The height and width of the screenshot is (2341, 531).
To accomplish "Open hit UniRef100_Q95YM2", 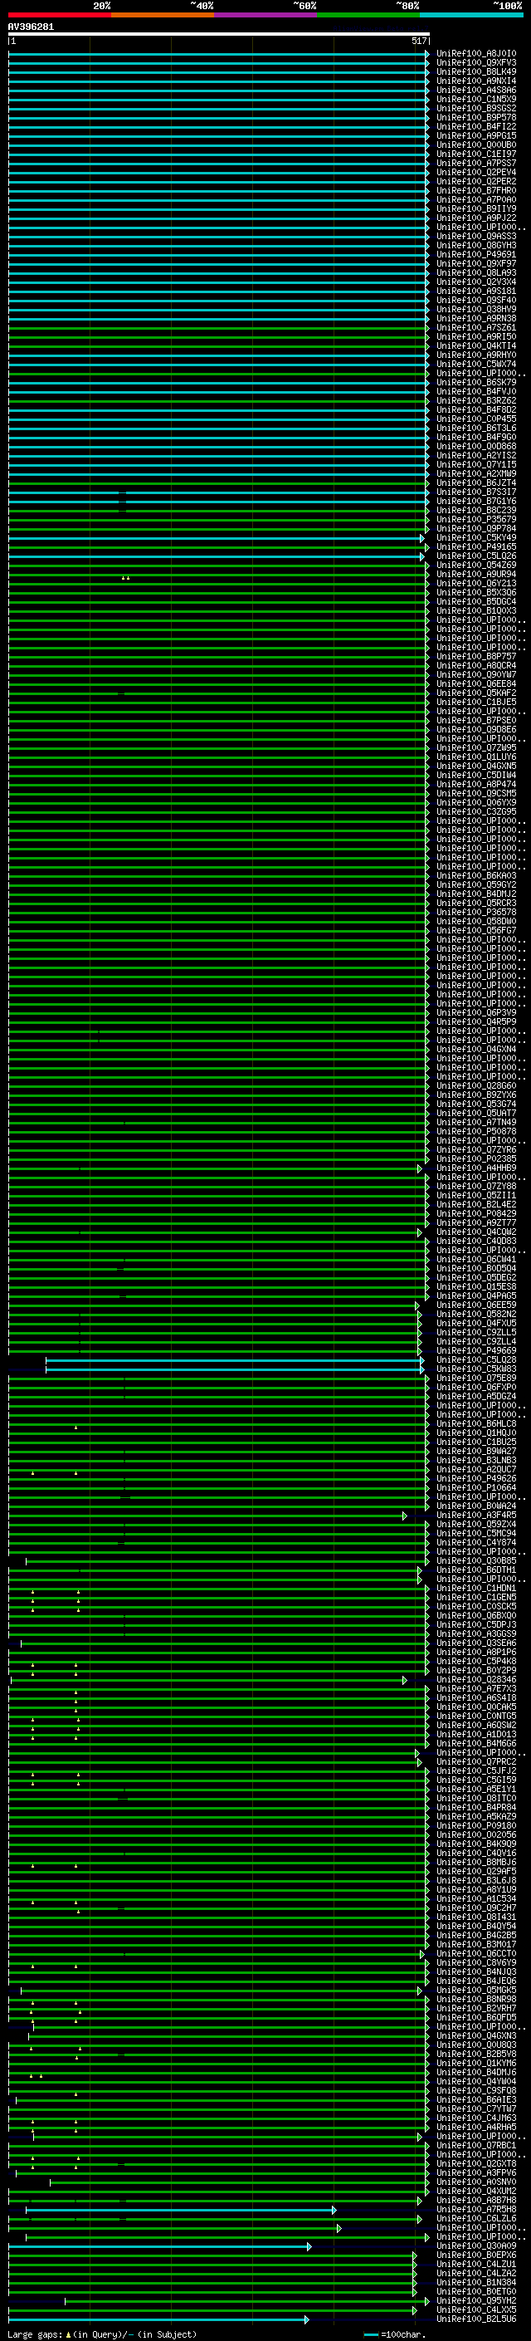I will 476,2300.
